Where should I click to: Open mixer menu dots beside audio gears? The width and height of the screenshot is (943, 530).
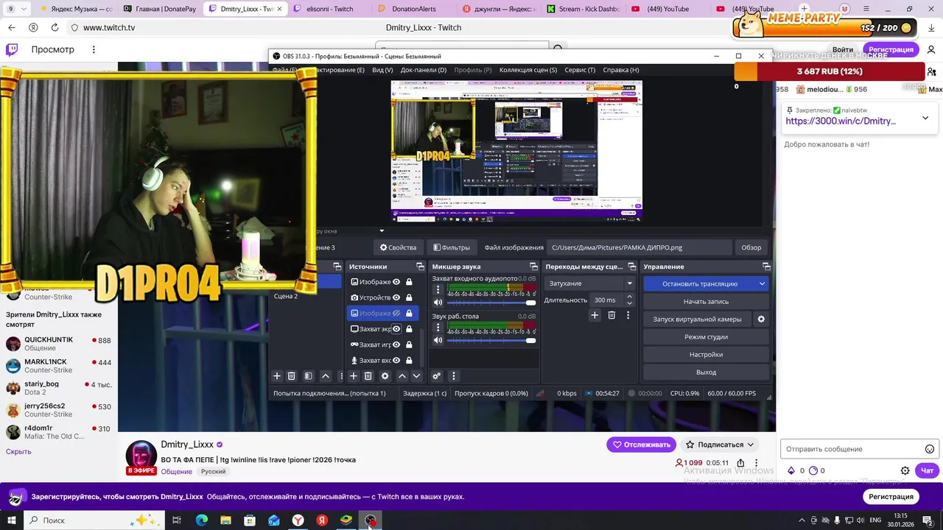point(454,376)
